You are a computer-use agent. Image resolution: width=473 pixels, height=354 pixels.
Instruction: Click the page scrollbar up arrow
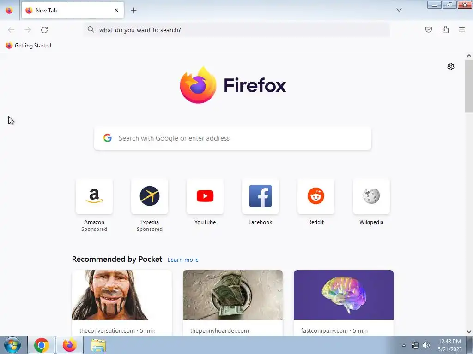pyautogui.click(x=469, y=56)
